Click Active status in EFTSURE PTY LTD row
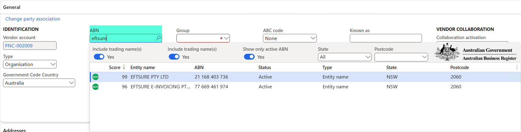This screenshot has height=132, width=521. [x=265, y=77]
